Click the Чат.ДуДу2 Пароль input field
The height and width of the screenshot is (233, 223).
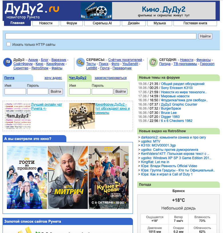click(x=102, y=91)
